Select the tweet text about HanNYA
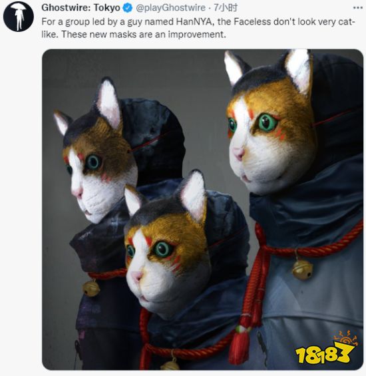The height and width of the screenshot is (376, 366). click(x=198, y=28)
